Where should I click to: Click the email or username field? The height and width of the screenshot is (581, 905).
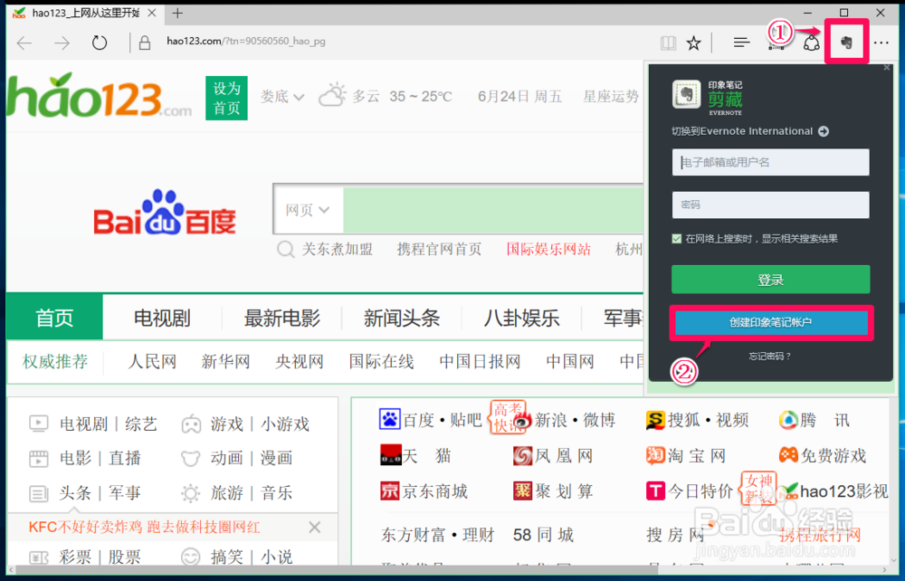(770, 162)
